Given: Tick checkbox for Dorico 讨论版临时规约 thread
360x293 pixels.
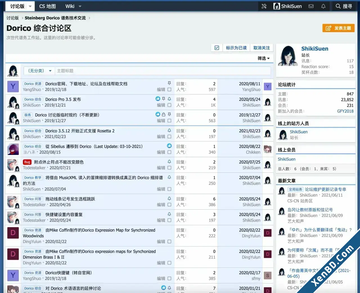Looking at the screenshot, I should [x=169, y=121].
